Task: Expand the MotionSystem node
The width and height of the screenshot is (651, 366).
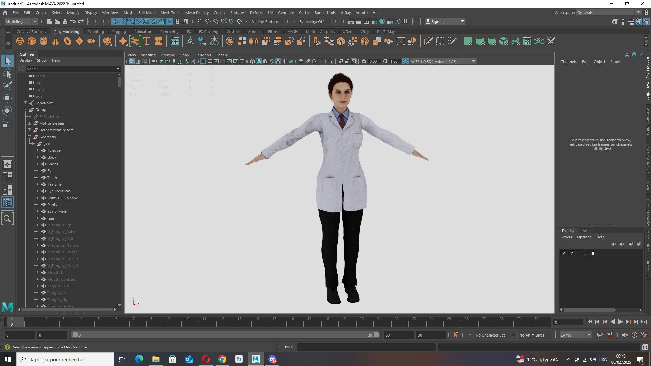Action: (x=30, y=123)
